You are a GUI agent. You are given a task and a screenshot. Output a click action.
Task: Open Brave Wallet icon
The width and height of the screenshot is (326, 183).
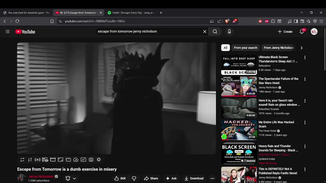coord(302,21)
